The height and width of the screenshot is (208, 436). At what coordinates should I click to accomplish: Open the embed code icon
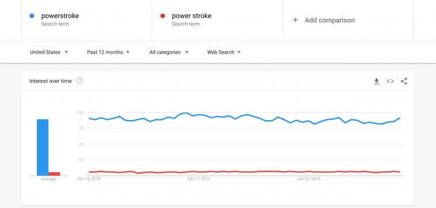click(x=390, y=81)
